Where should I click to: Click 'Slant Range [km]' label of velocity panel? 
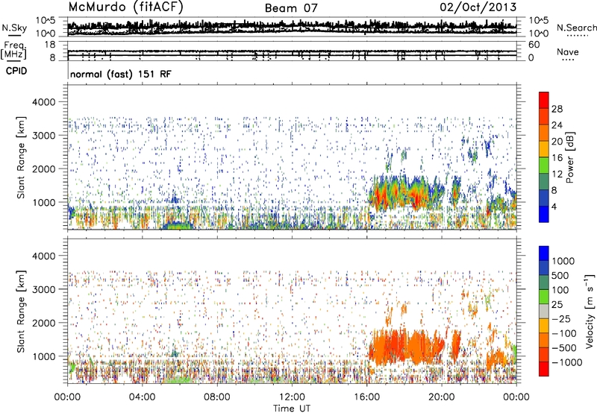[21, 311]
